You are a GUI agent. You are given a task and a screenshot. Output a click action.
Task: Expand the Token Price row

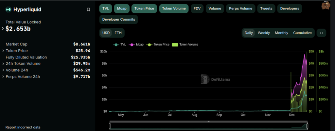3,51
